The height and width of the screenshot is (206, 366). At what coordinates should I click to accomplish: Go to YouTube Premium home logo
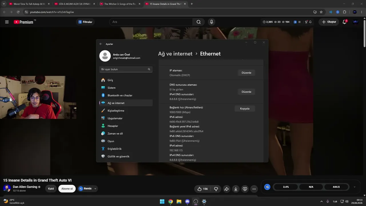click(24, 22)
